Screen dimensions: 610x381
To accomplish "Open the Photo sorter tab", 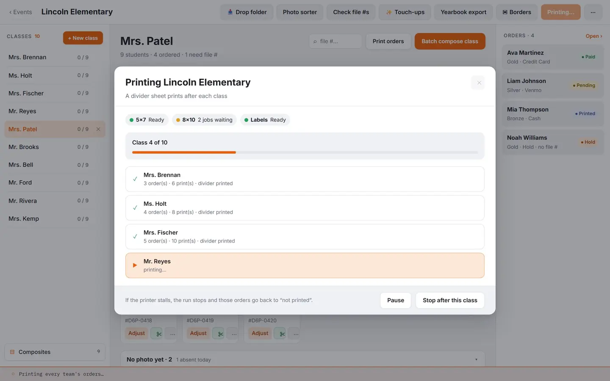I will (299, 12).
